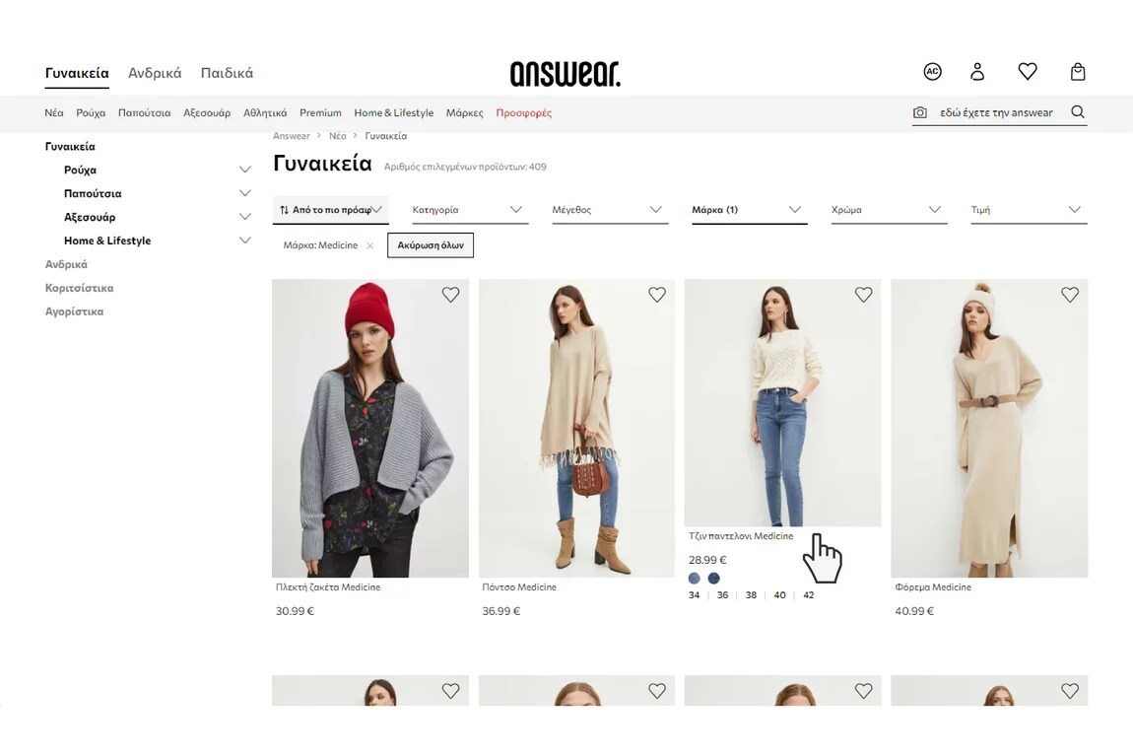Open the user account icon
Image resolution: width=1133 pixels, height=756 pixels.
(x=977, y=72)
